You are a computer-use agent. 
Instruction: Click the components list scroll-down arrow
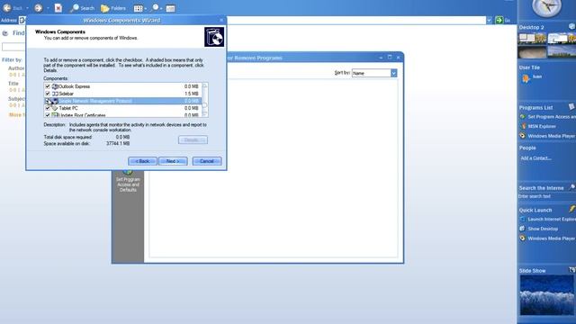pos(205,114)
